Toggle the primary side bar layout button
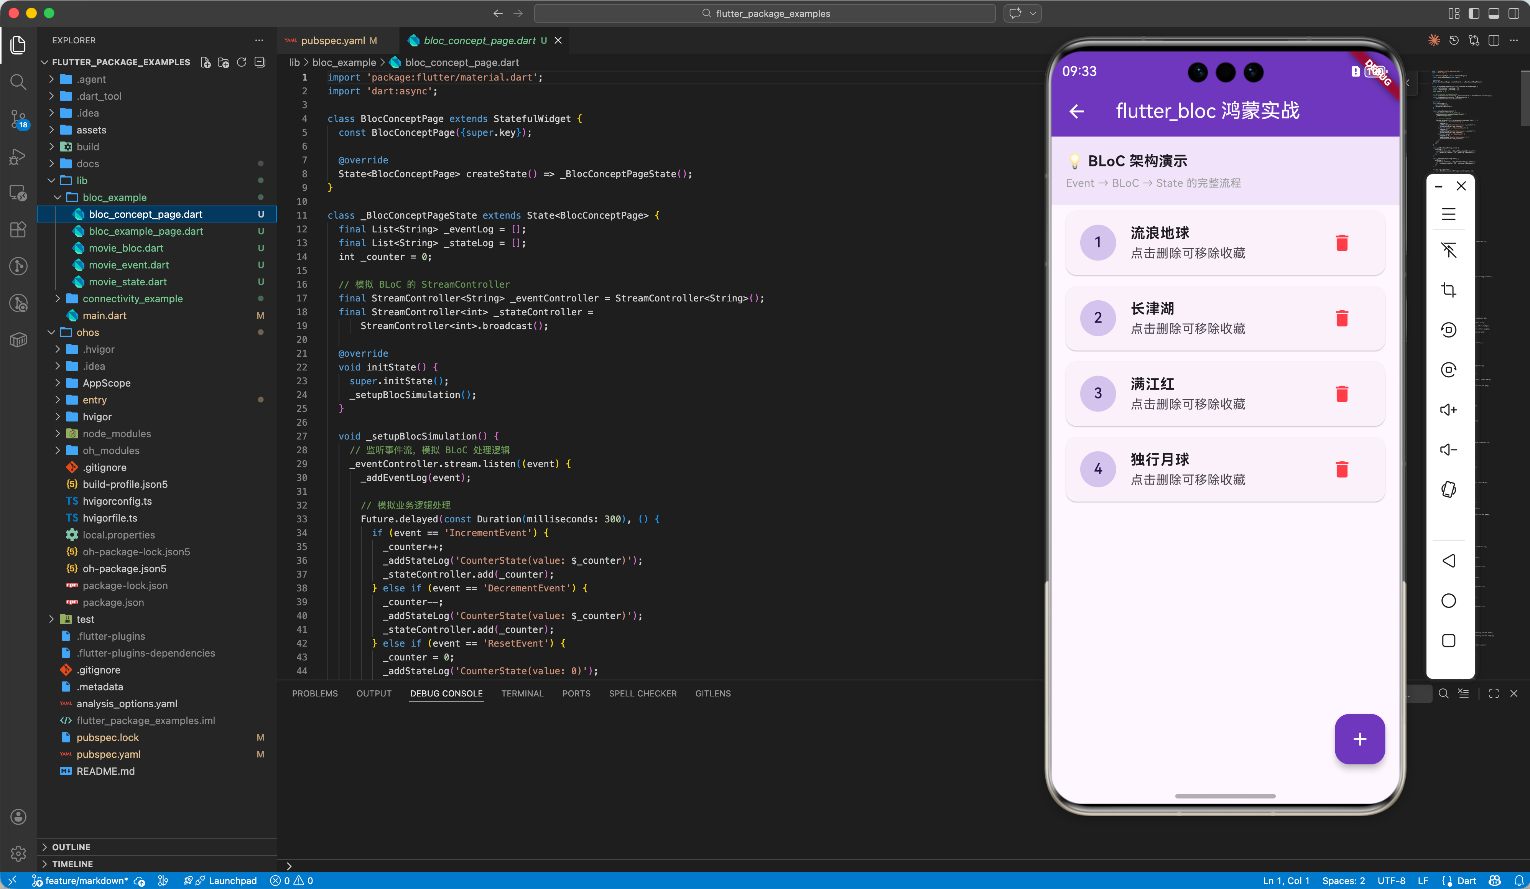1530x889 pixels. tap(1474, 13)
